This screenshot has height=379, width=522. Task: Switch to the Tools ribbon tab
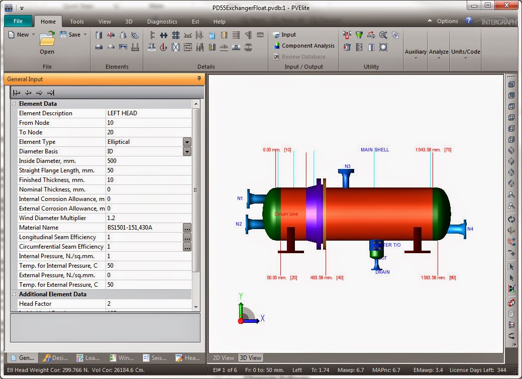tap(76, 22)
